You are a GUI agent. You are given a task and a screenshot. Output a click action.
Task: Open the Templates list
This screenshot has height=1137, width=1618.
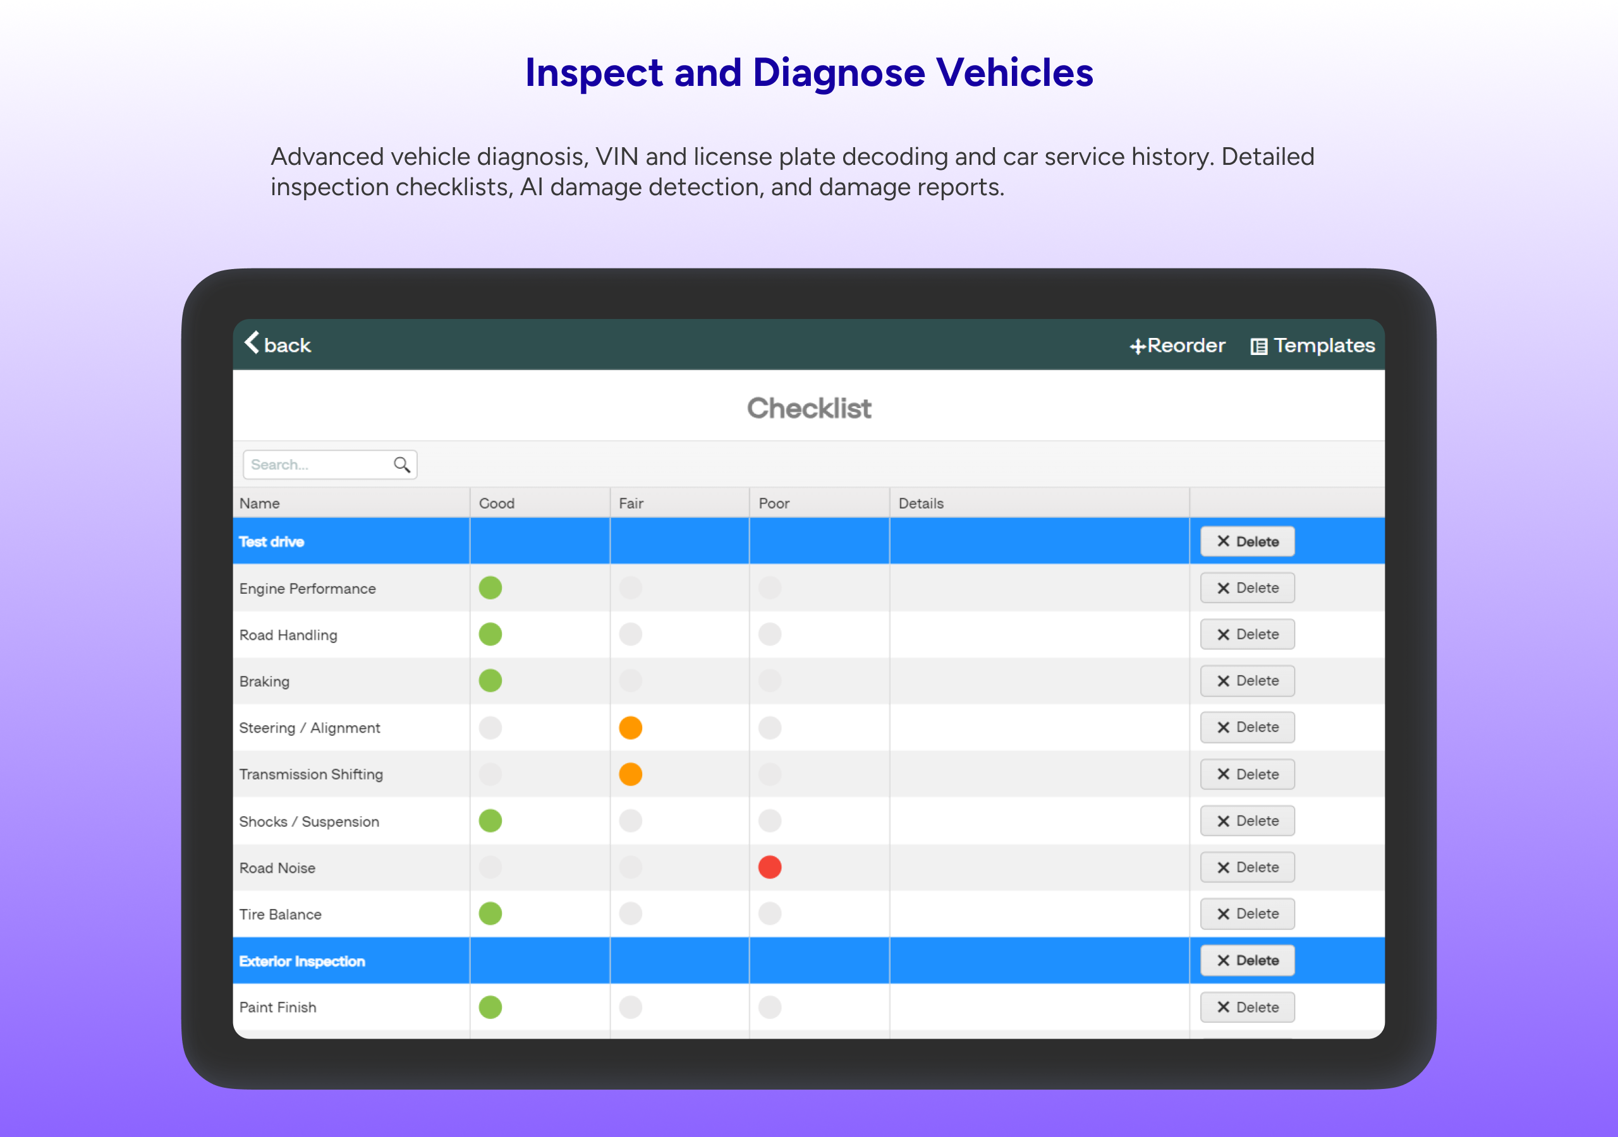click(x=1312, y=345)
